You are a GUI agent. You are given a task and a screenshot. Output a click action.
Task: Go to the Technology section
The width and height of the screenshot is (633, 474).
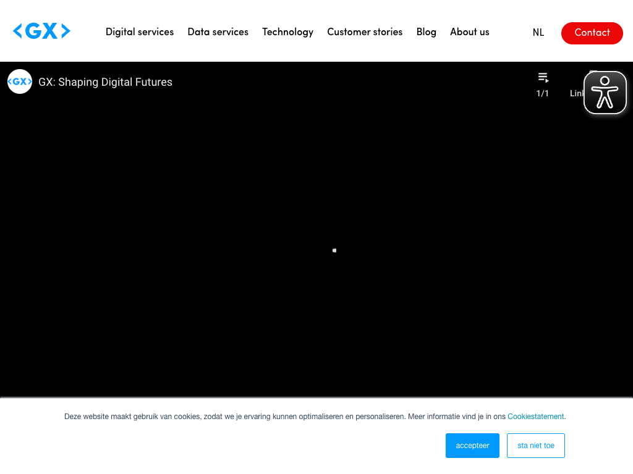click(287, 32)
